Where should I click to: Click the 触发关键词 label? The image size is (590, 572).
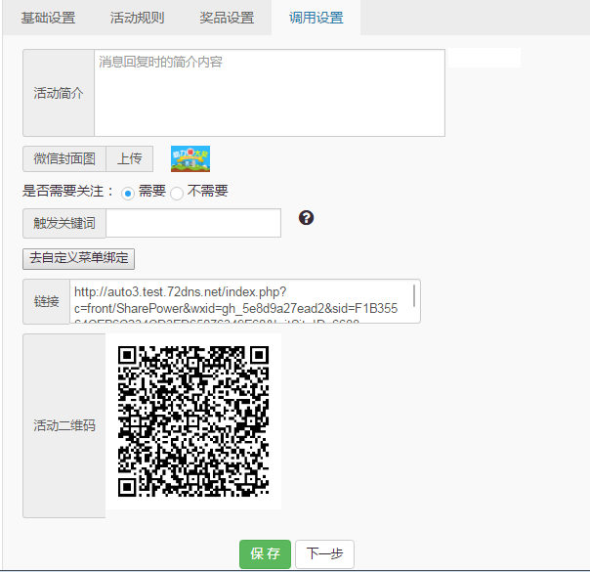[64, 223]
